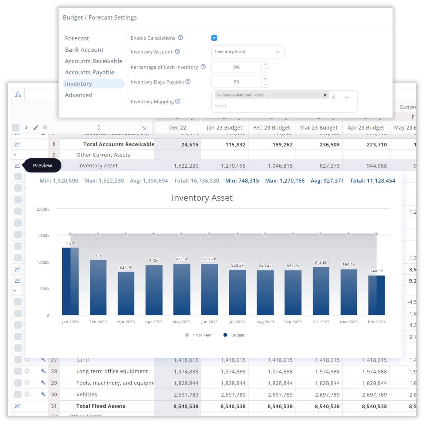Image resolution: width=424 pixels, height=424 pixels.
Task: Click the Preview button
Action: click(x=42, y=165)
